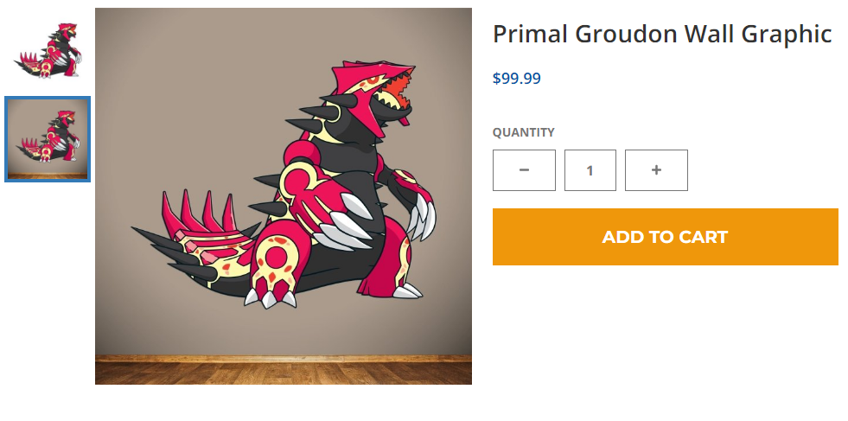Click Groudon's front foot claws in large image
This screenshot has height=421, width=848.
[270, 297]
